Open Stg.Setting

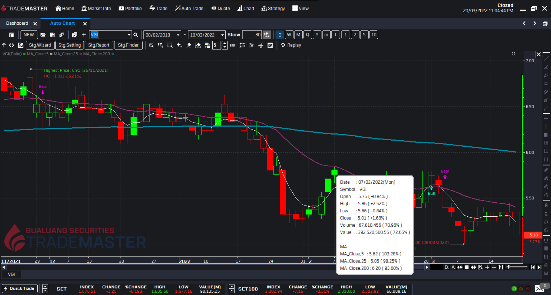69,45
